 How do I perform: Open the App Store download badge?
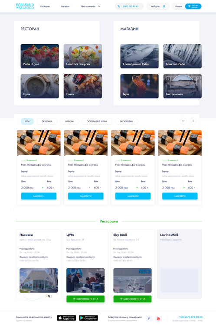tap(66, 318)
